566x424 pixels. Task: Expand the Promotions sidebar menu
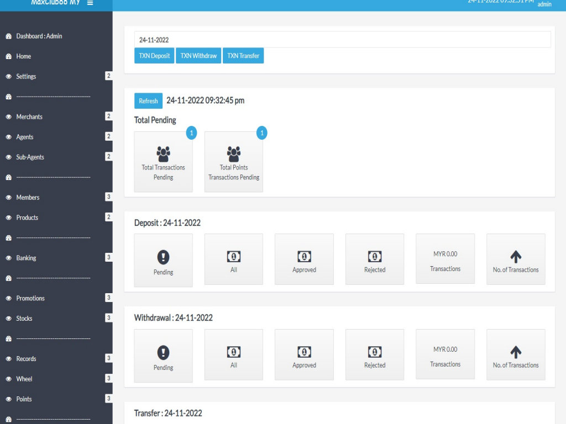coord(30,298)
